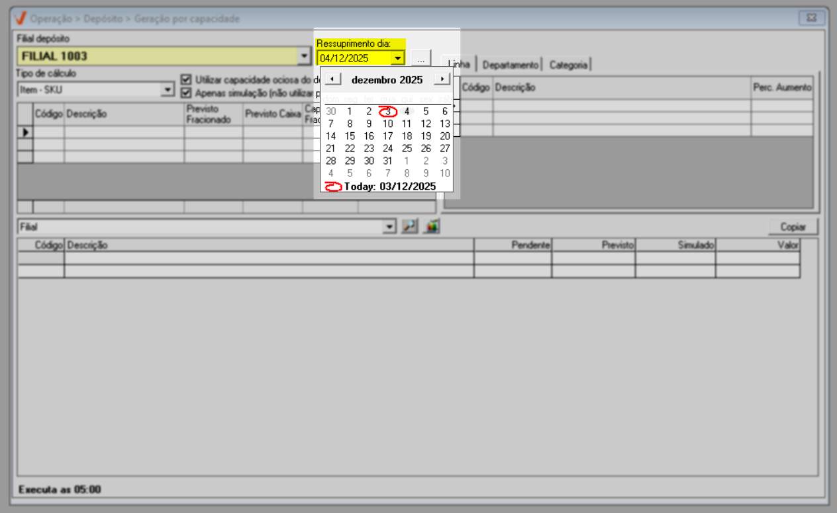
Task: Open the Filial depósito dropdown
Action: click(304, 56)
